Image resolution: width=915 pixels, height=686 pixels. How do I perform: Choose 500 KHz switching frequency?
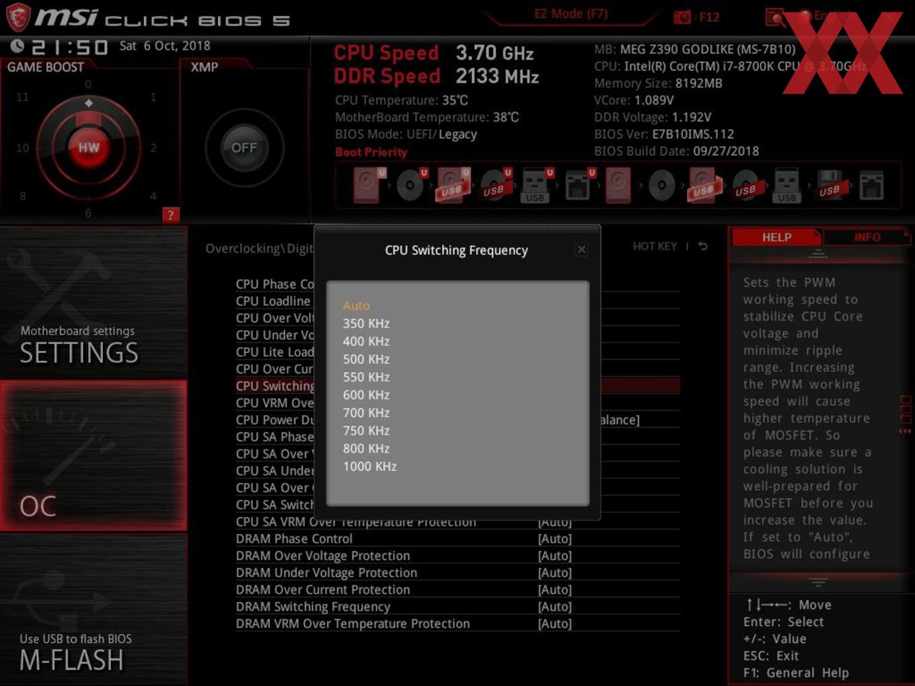[366, 359]
